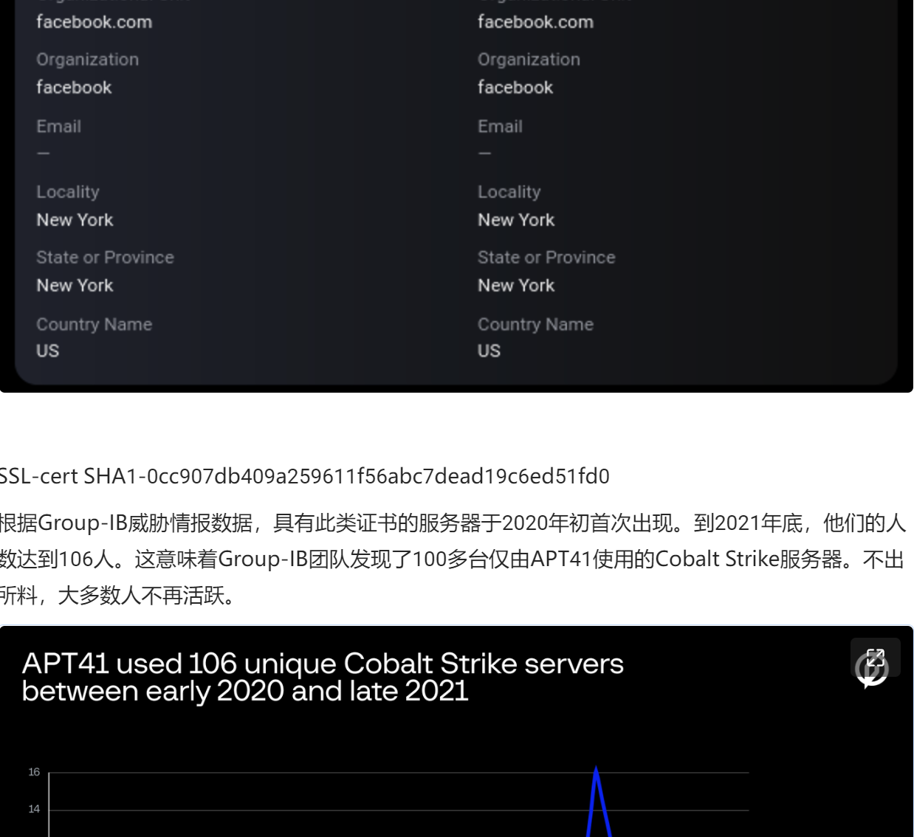Image resolution: width=914 pixels, height=837 pixels.
Task: Click the New York locality value on right
Action: [x=516, y=219]
